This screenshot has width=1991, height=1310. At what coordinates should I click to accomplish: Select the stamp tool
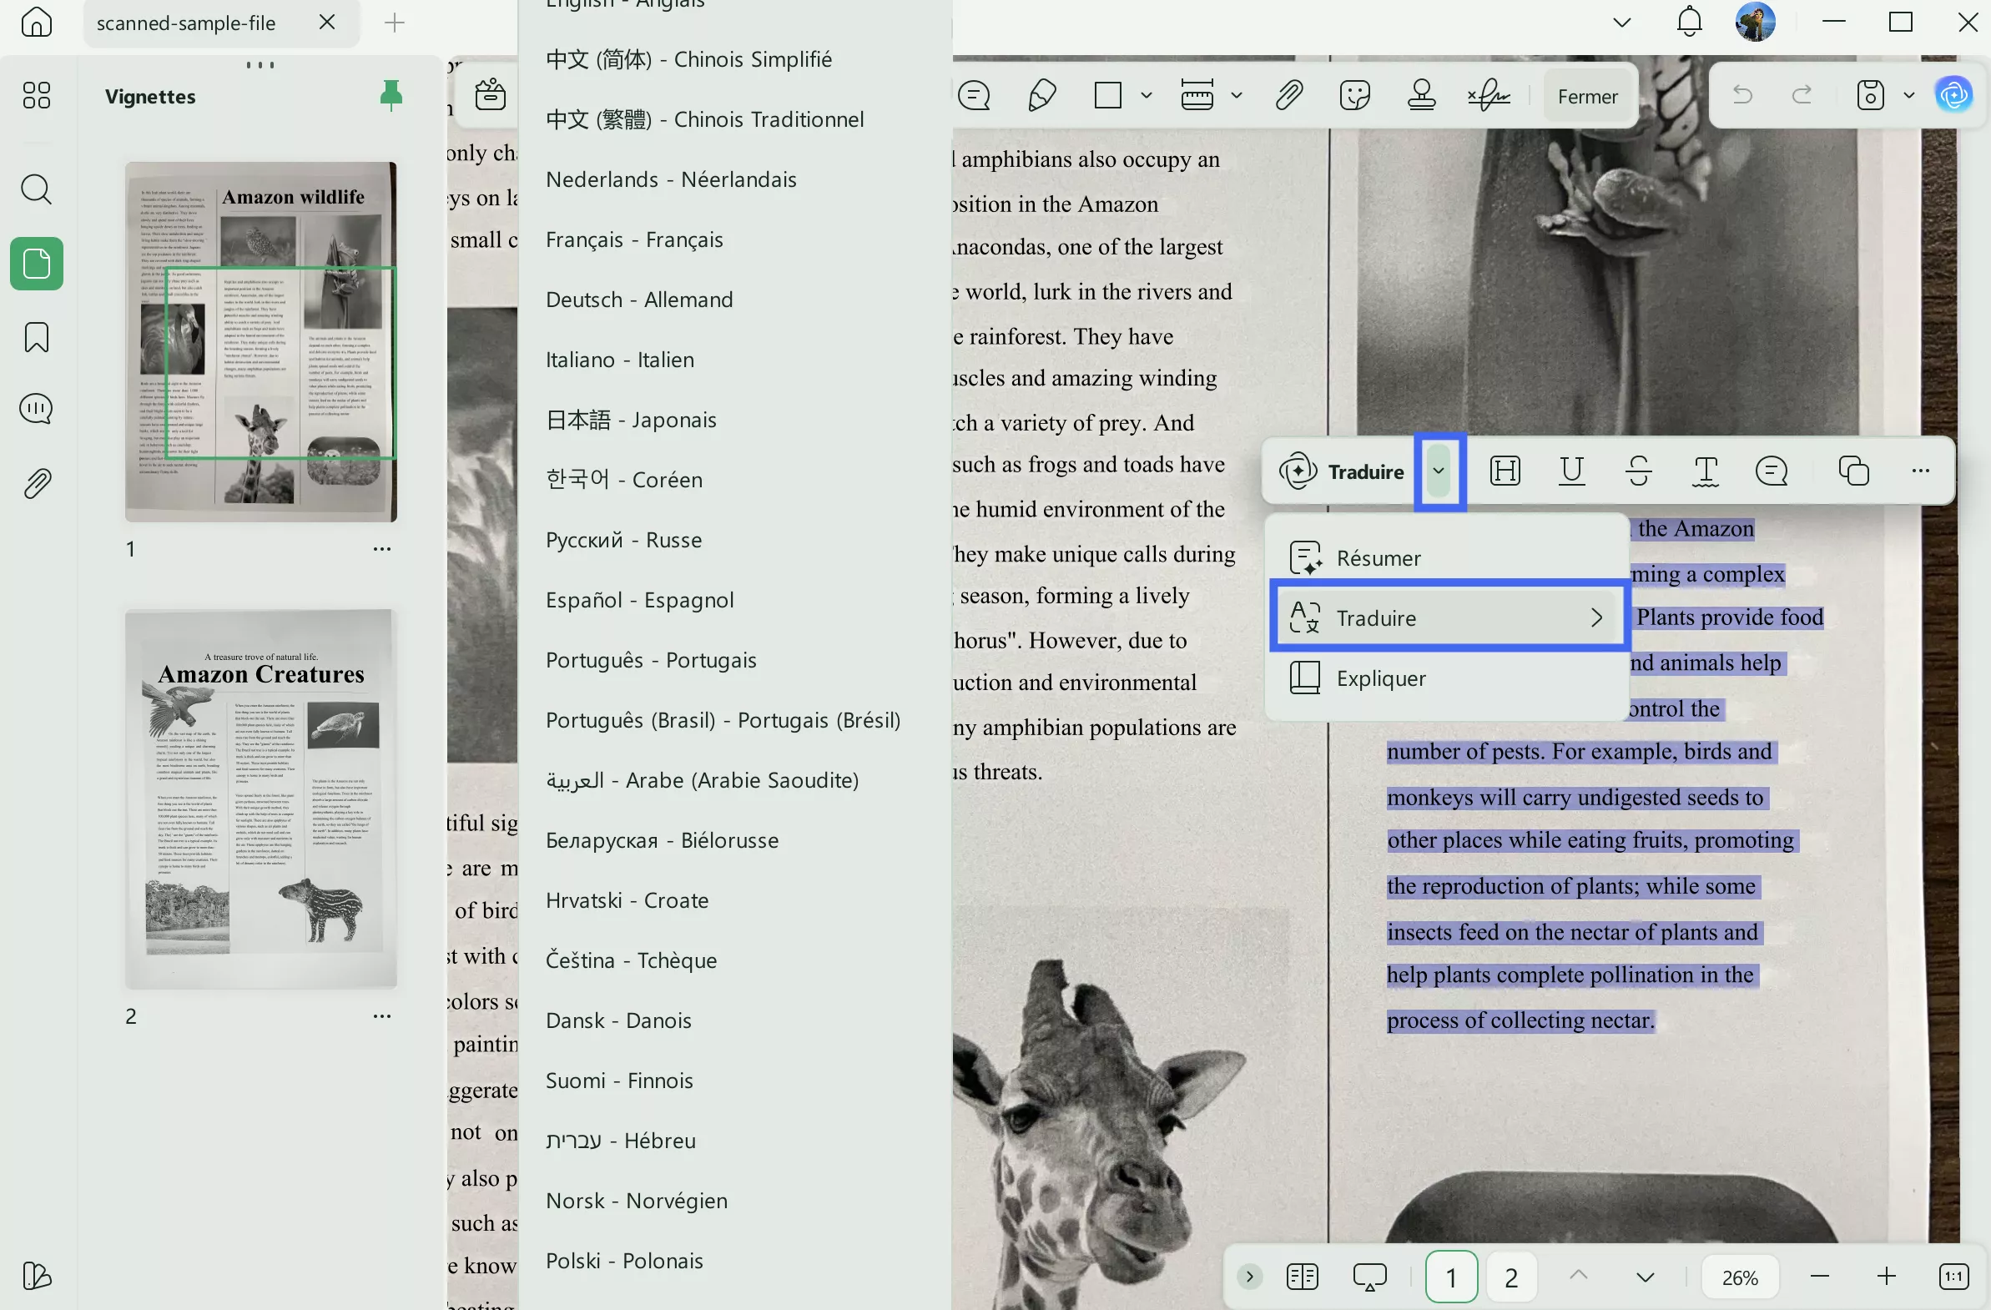(1420, 94)
